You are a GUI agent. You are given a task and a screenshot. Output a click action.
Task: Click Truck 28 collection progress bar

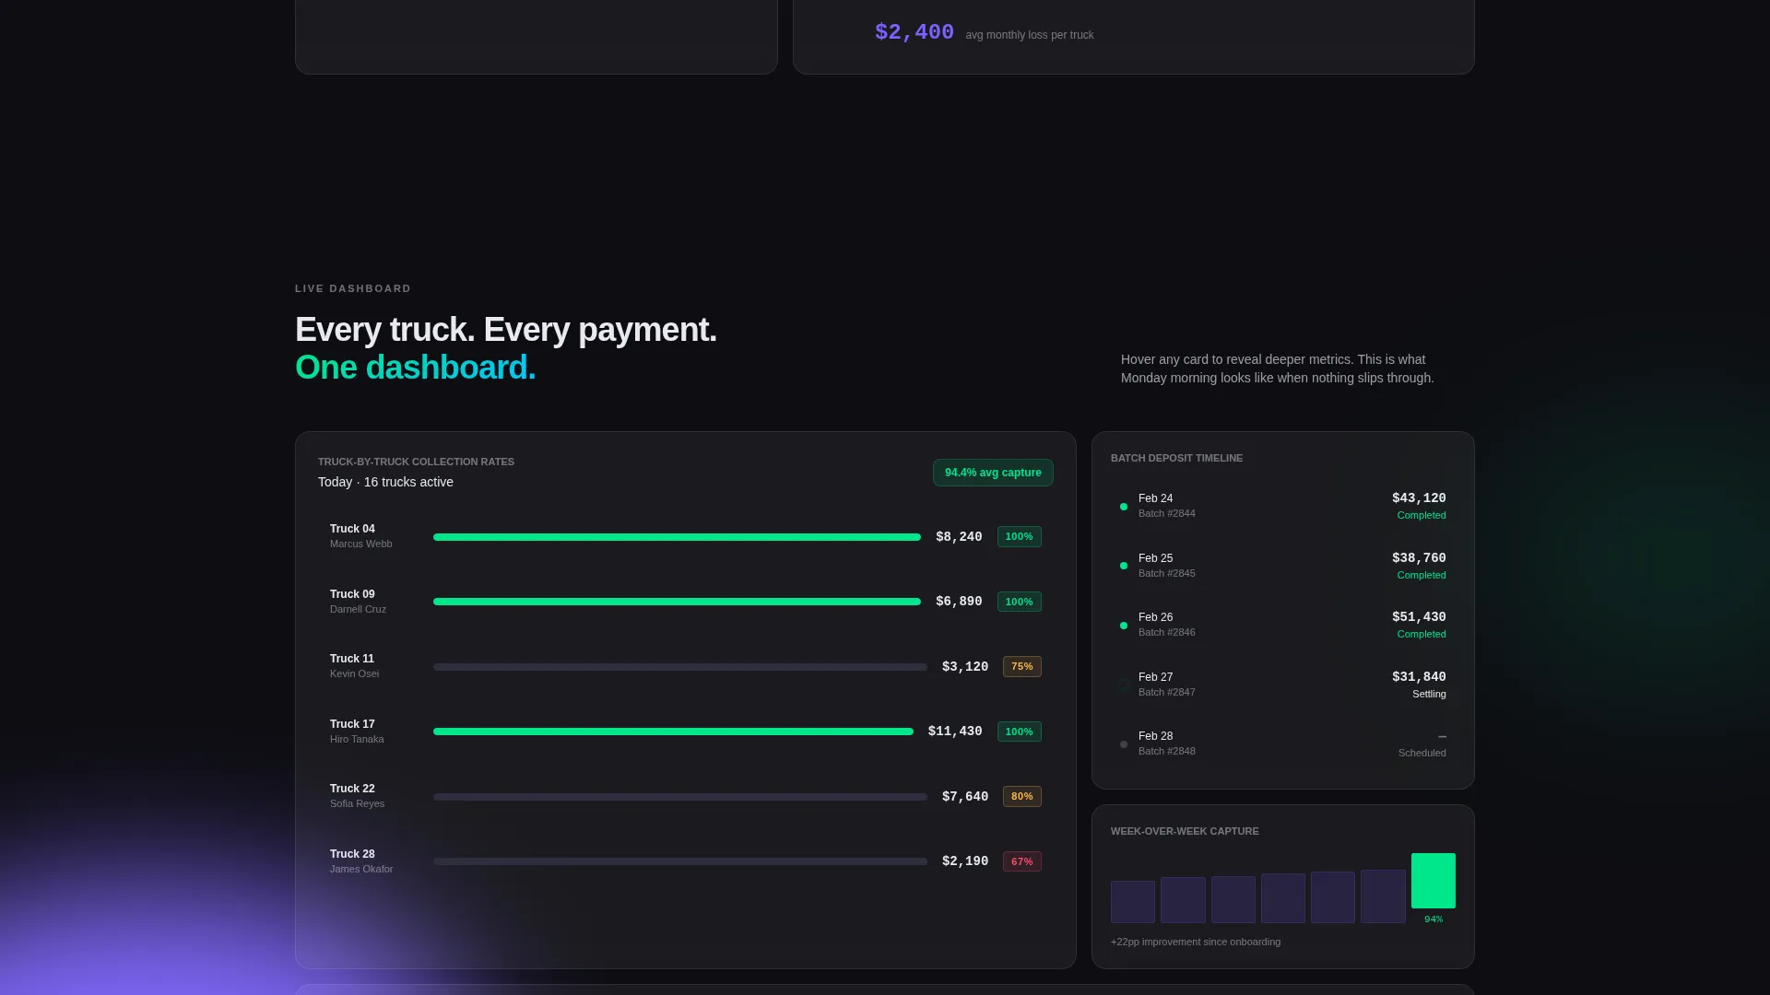coord(680,861)
